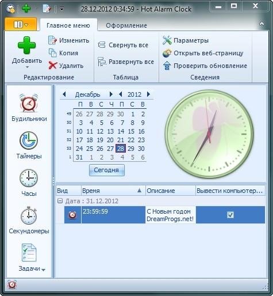Open the Задачи tasks section
Viewport: 273px width, 296px height.
(29, 258)
